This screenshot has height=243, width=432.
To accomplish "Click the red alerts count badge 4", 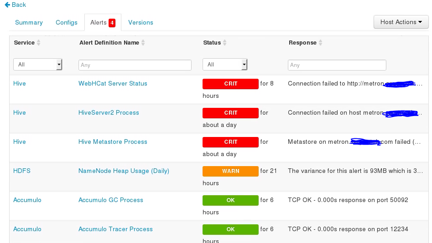I will (x=112, y=23).
